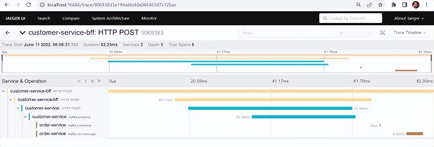434x147 pixels.
Task: Click the upper teal bar in the minimap overview
Action: tap(216, 61)
